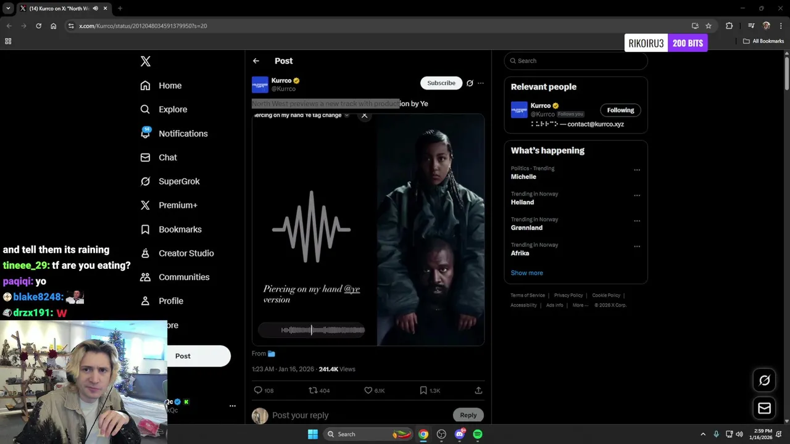790x444 pixels.
Task: Open Premium+ in the sidebar
Action: click(169, 205)
